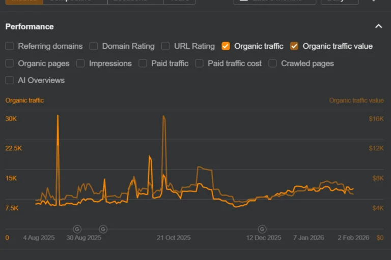
Task: Open the date range dropdown
Action: tap(274, 1)
